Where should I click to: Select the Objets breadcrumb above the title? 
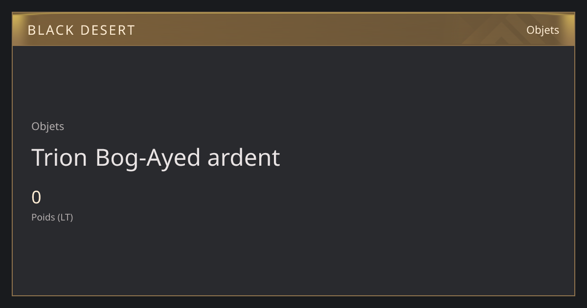(x=47, y=126)
